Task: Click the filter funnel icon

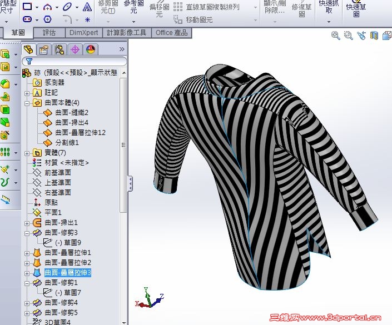Action: coord(29,61)
